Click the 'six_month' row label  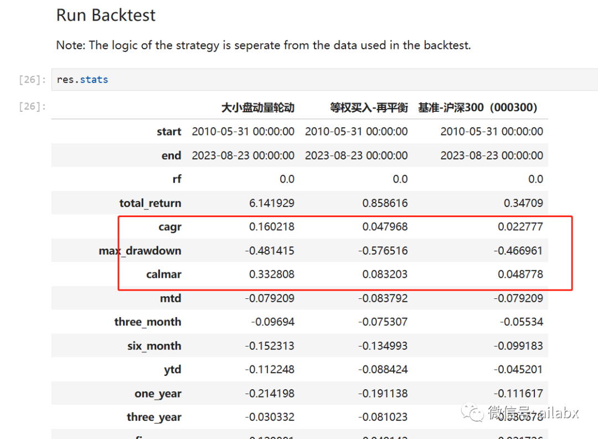tap(154, 346)
